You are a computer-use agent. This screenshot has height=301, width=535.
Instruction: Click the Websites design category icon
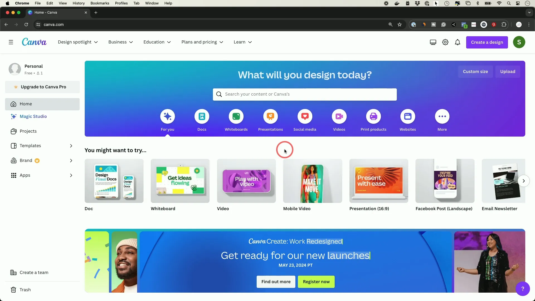coord(408,116)
